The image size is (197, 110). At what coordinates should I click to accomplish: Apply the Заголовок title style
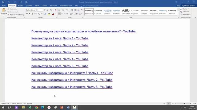point(126,12)
